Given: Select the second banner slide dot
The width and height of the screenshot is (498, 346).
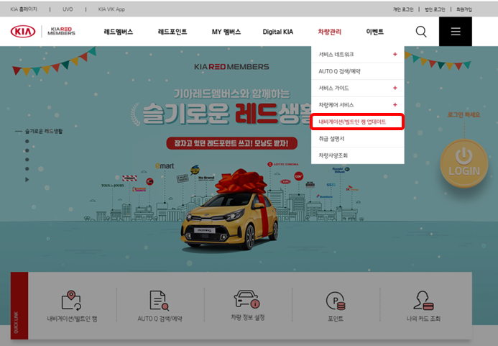Looking at the screenshot, I should click(x=27, y=150).
